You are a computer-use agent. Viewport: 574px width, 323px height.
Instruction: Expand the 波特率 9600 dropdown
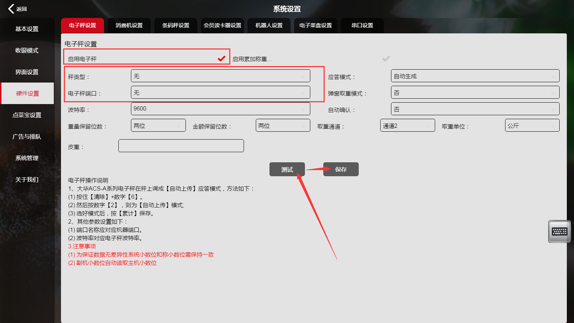pyautogui.click(x=220, y=109)
